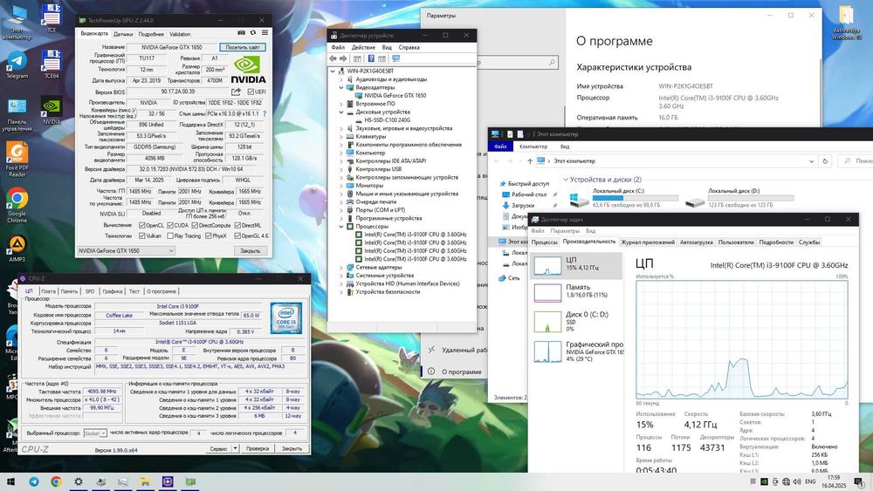873x491 pixels.
Task: Click the Local Disk (C:) usage bar
Action: tap(636, 197)
